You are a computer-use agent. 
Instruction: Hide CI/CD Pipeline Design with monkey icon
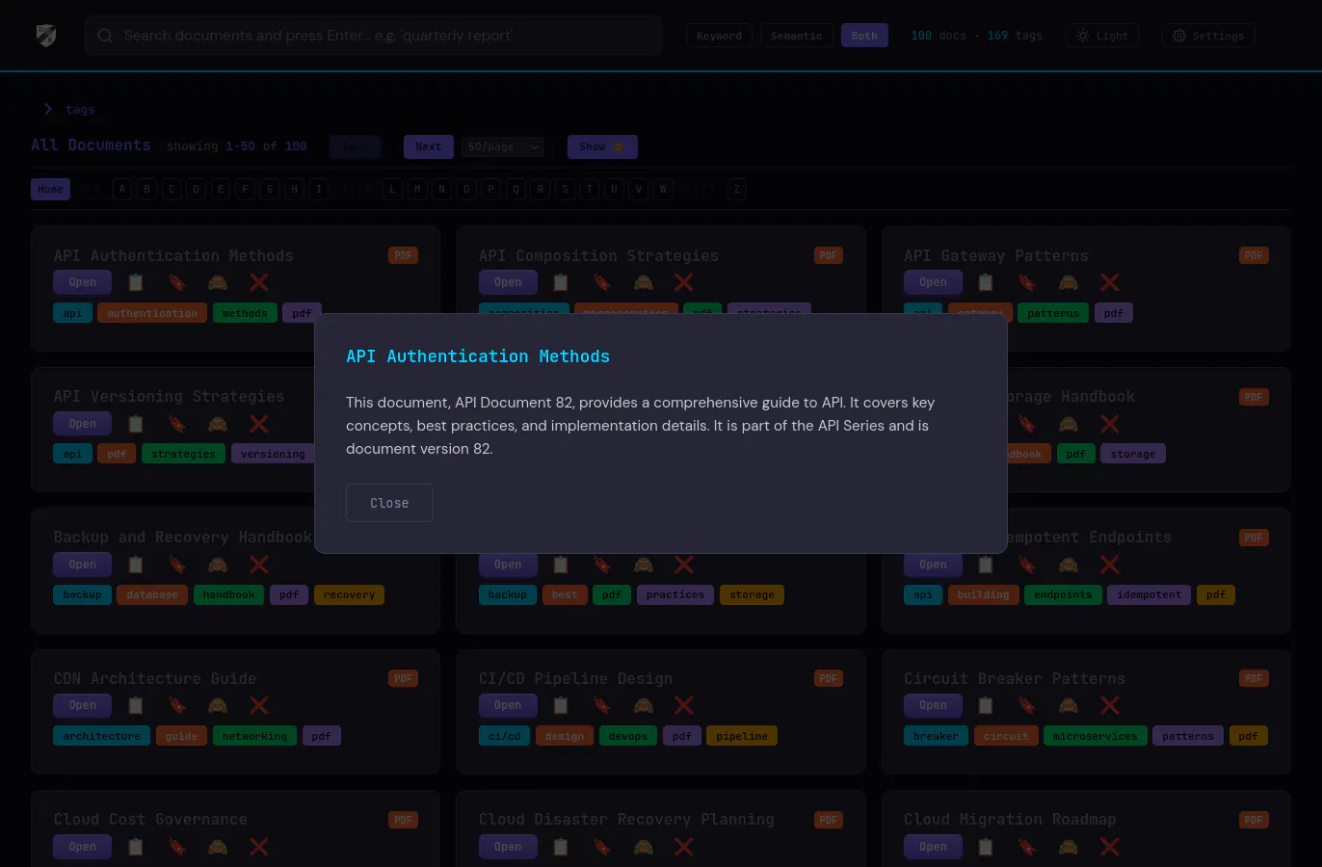pyautogui.click(x=644, y=705)
